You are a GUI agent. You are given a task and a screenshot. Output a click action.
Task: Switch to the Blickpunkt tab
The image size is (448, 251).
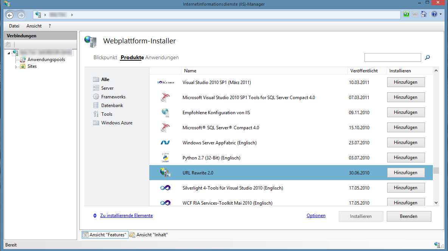click(105, 58)
